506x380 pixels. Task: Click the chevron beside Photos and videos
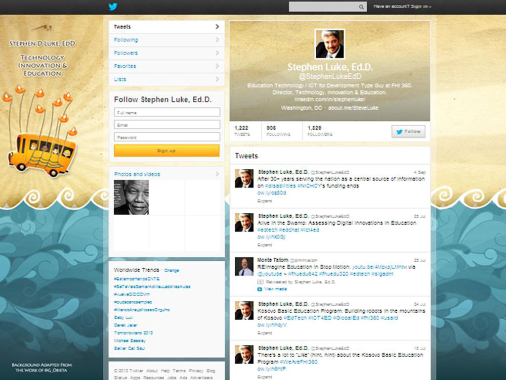coord(217,174)
